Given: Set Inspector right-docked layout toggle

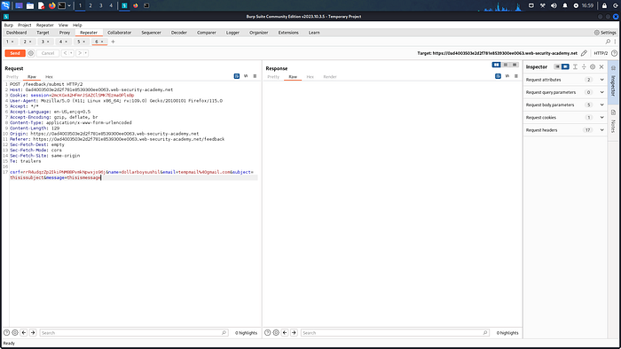Looking at the screenshot, I should [565, 66].
